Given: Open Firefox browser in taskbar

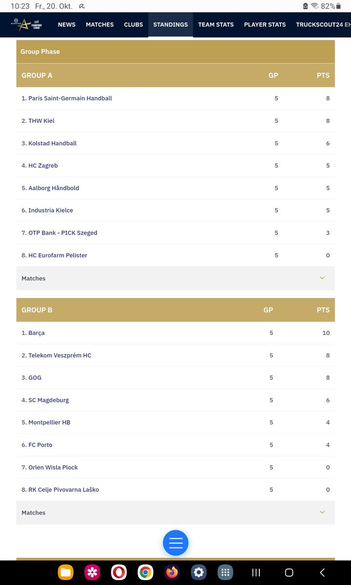Looking at the screenshot, I should (x=172, y=572).
